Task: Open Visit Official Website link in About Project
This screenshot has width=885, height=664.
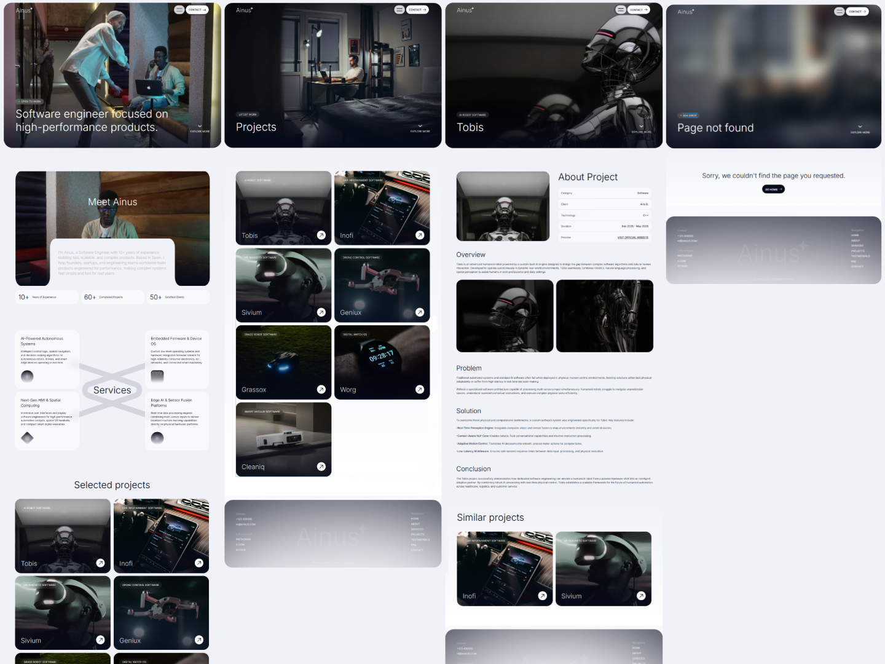Action: point(632,237)
